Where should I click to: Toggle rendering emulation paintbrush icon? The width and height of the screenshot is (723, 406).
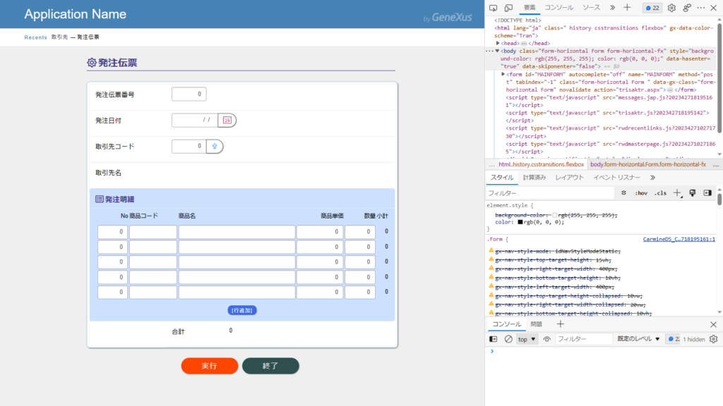[x=692, y=193]
